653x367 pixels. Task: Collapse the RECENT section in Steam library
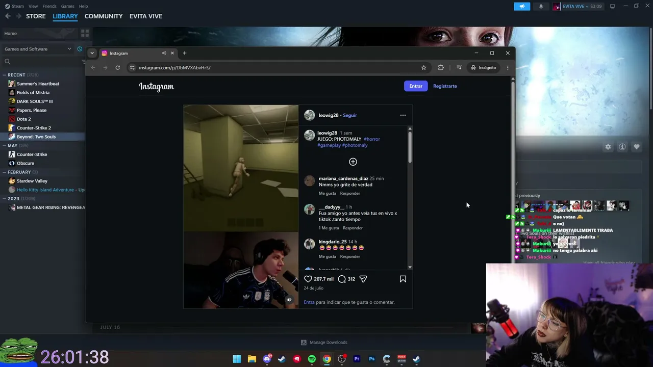click(x=4, y=75)
